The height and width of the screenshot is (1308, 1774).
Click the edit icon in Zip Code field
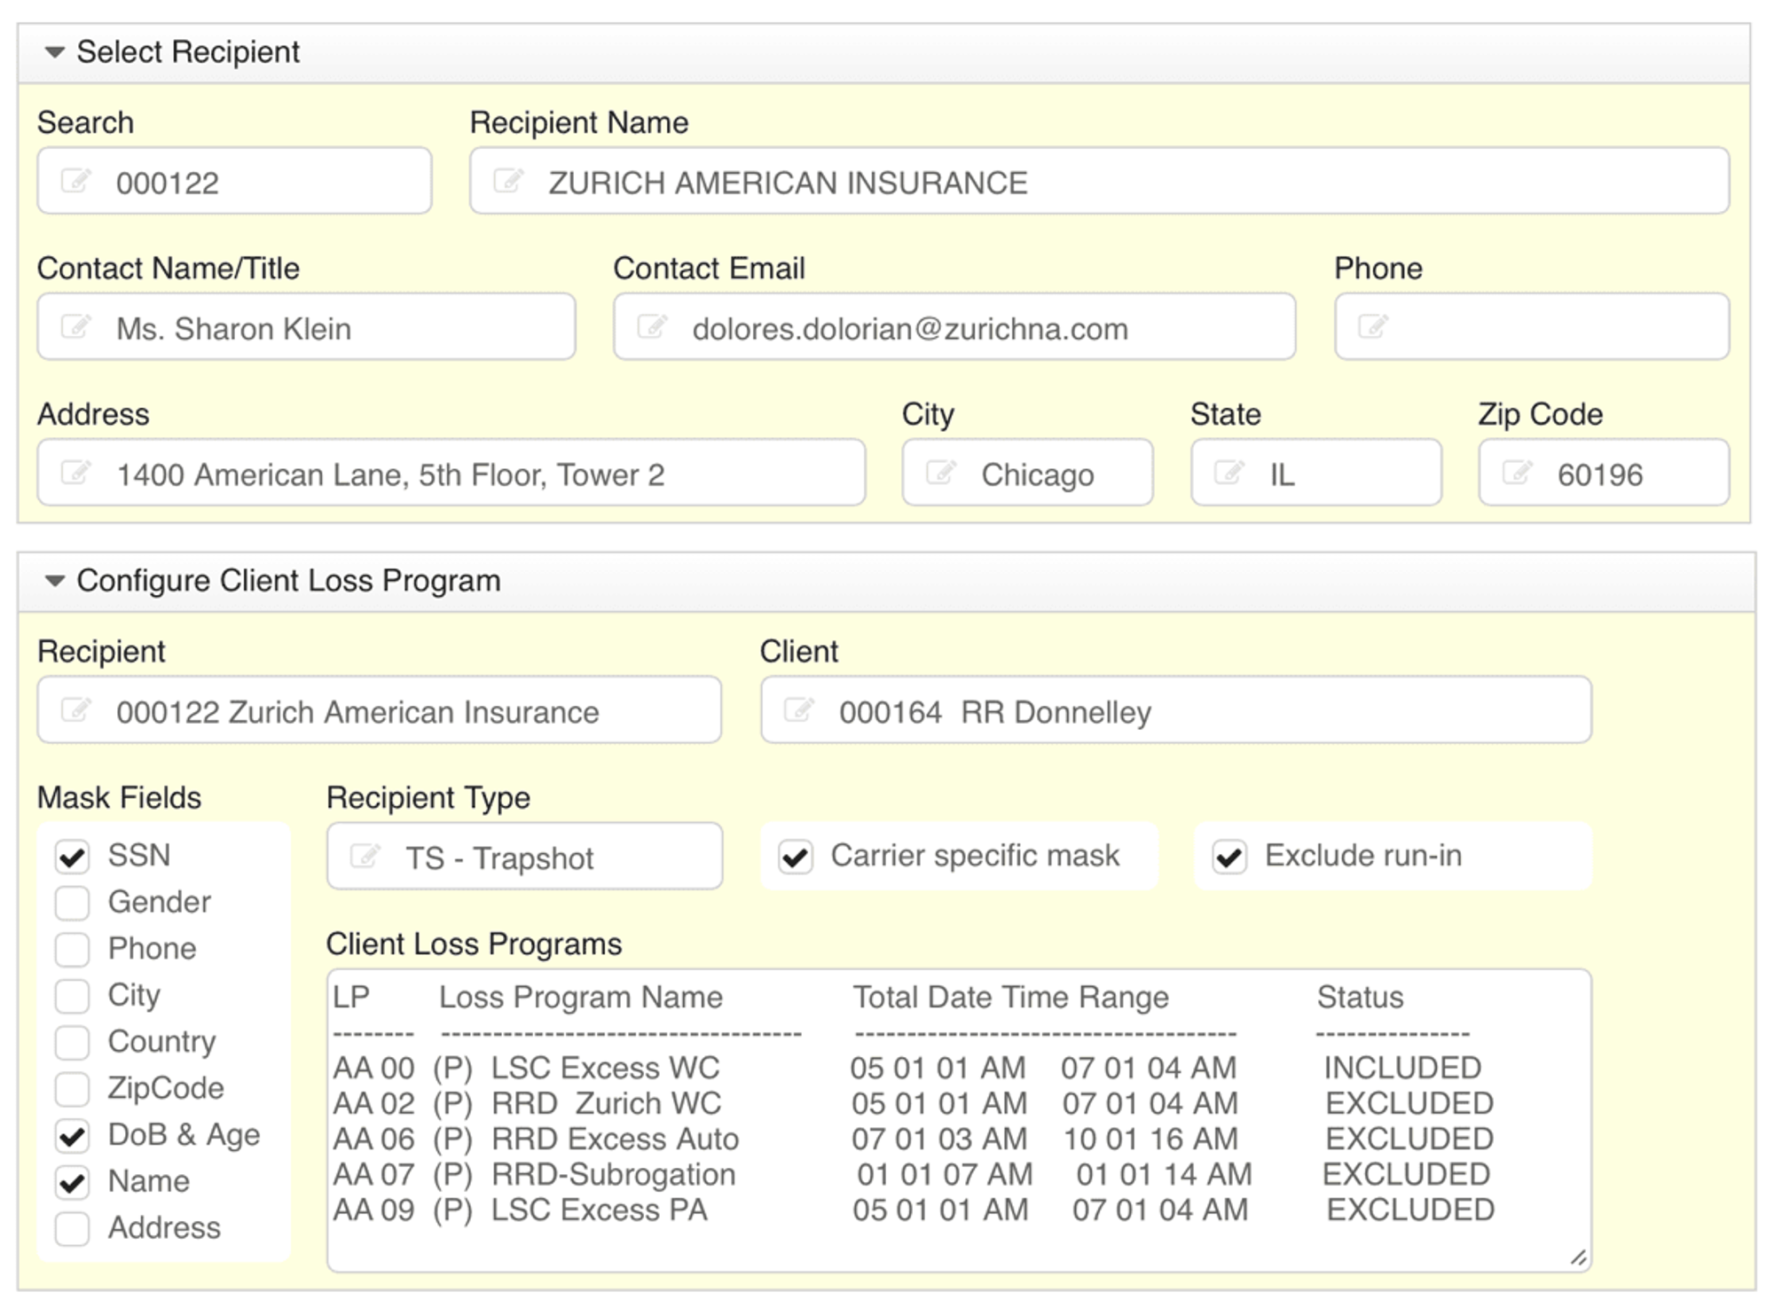1517,473
